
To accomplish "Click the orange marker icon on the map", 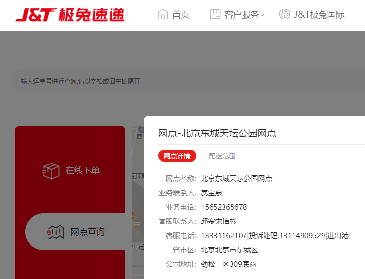I will click(x=132, y=216).
